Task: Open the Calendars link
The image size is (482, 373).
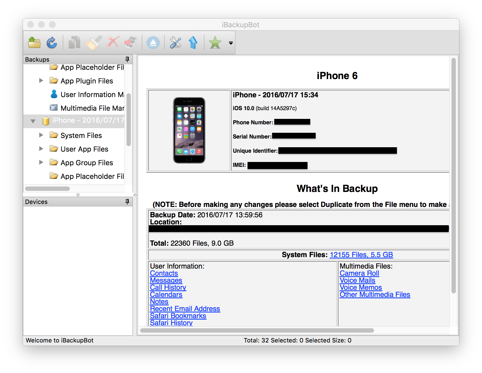Action: pyautogui.click(x=166, y=294)
